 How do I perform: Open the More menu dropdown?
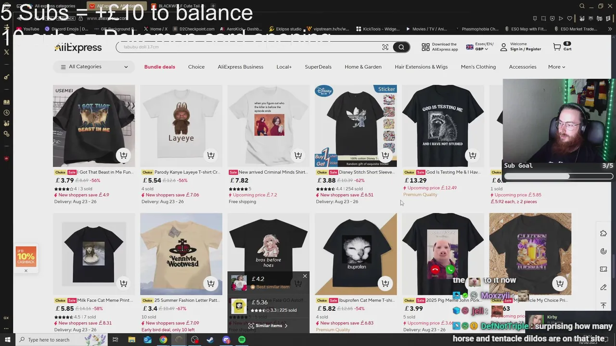[x=556, y=67]
